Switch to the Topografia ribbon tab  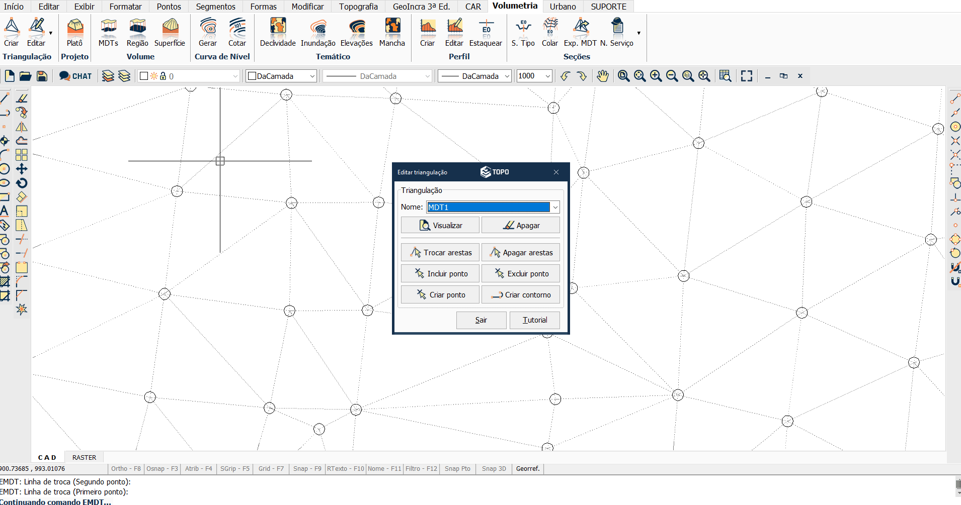click(358, 7)
